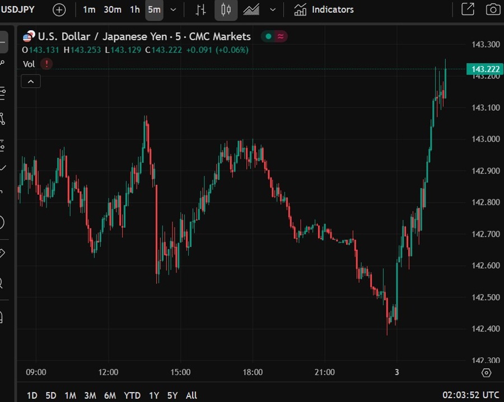Click the add symbol plus icon
The image size is (504, 402).
coord(59,10)
